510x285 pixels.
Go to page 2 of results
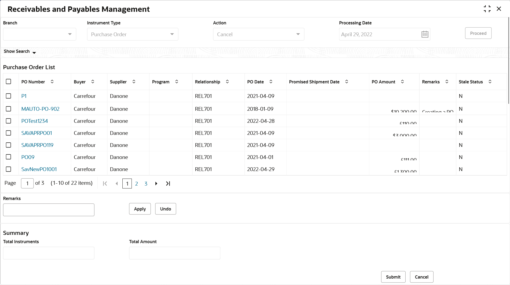[137, 184]
